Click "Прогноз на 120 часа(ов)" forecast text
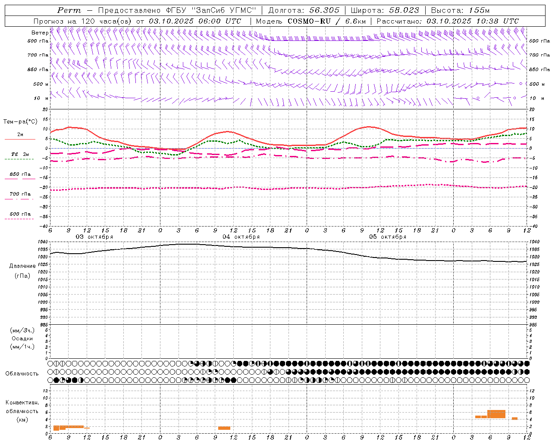Screen dimensions: 552x441 pos(83,21)
